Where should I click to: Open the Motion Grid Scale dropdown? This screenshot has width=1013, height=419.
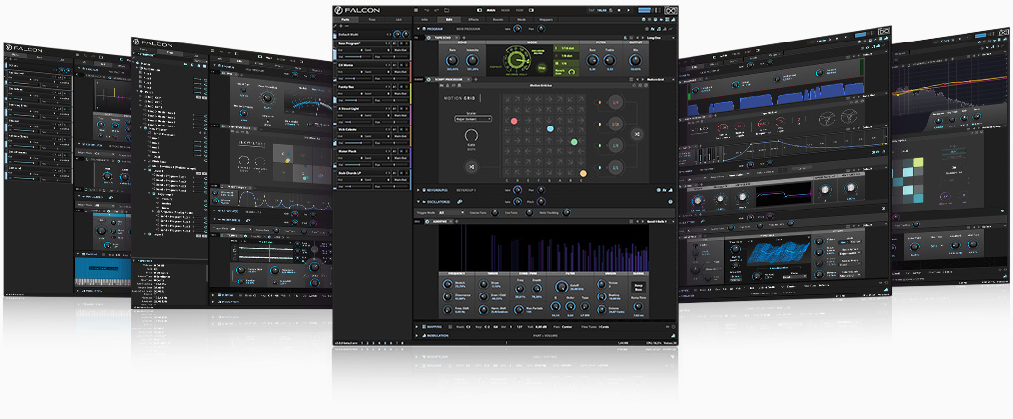472,119
